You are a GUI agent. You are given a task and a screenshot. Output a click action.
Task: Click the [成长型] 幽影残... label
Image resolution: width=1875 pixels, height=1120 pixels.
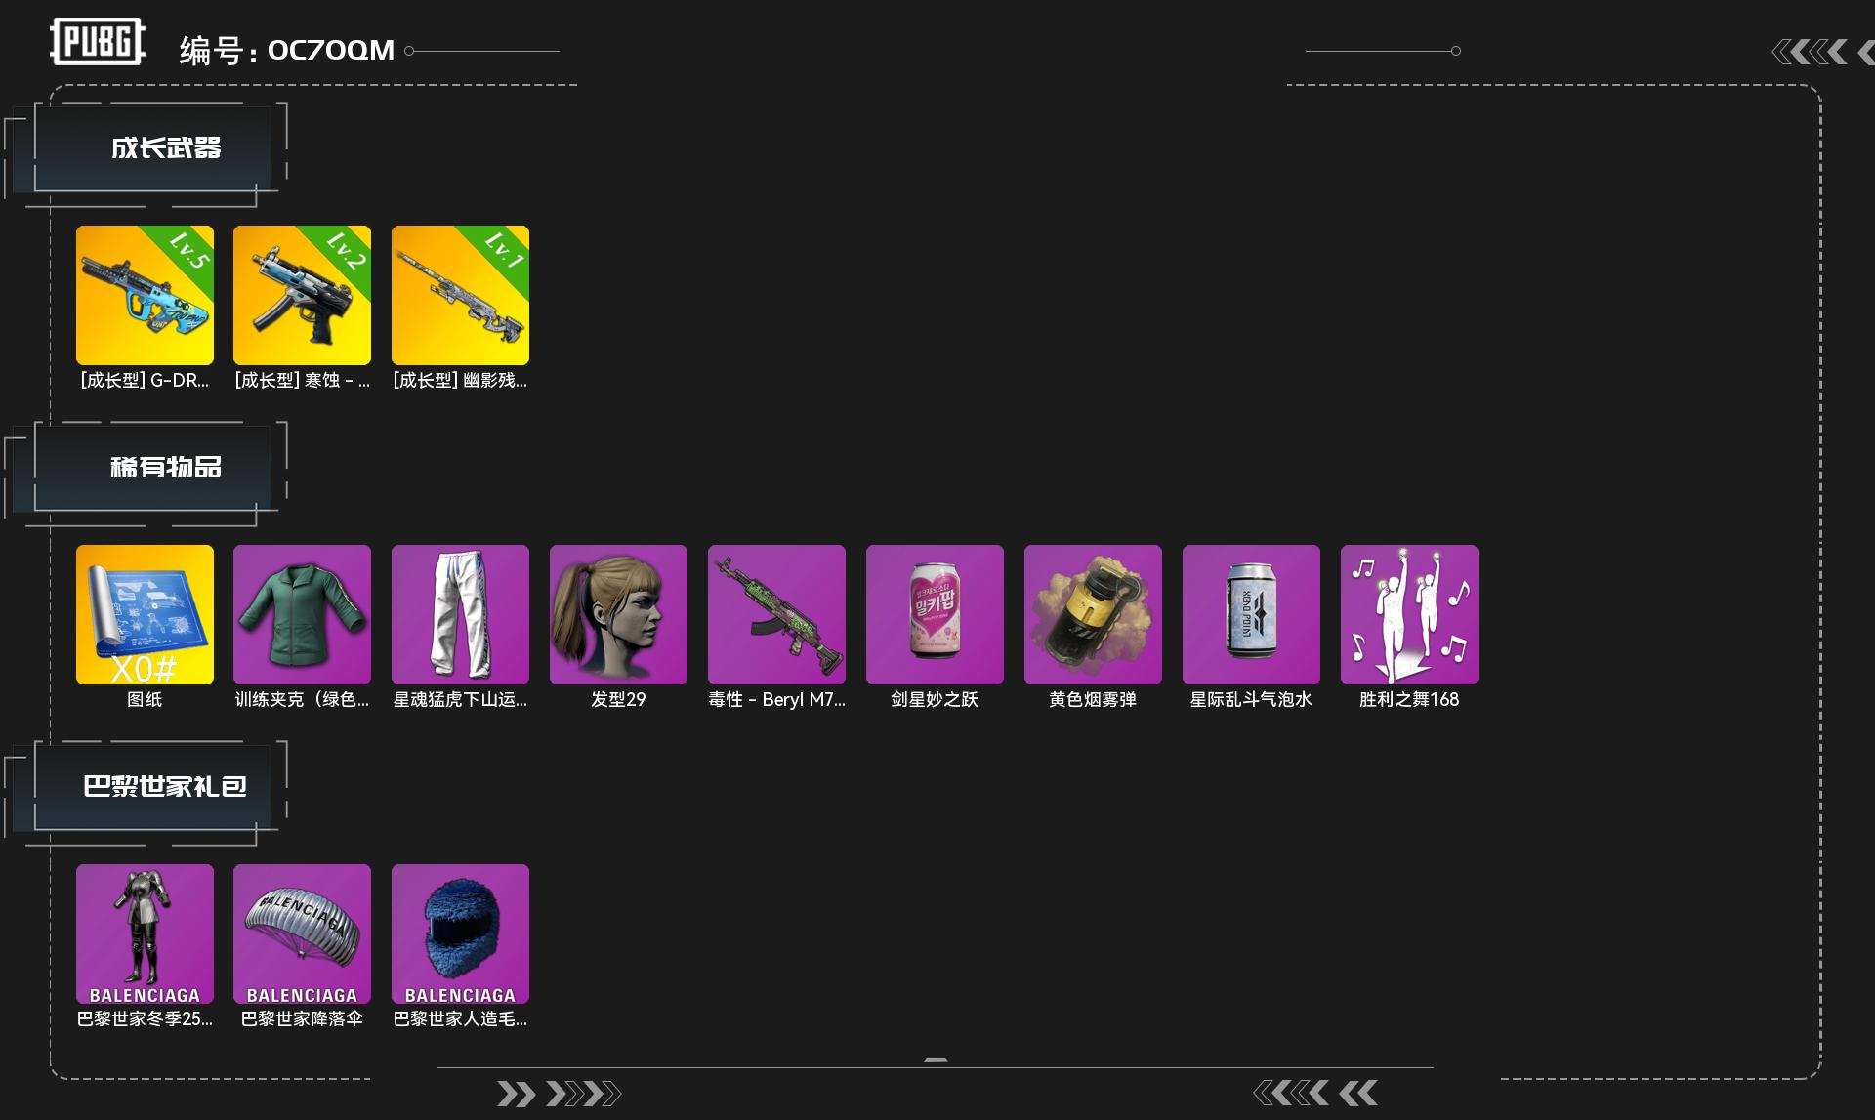click(460, 381)
